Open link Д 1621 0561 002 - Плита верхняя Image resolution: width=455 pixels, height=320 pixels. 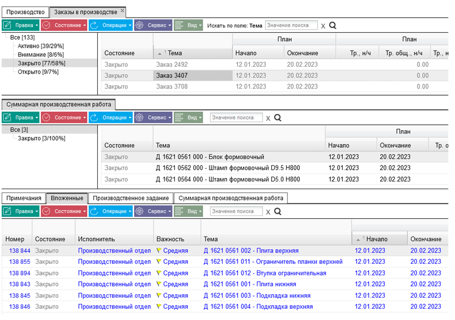[x=251, y=250]
